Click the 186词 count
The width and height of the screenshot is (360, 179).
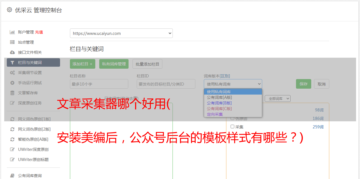tap(318, 118)
